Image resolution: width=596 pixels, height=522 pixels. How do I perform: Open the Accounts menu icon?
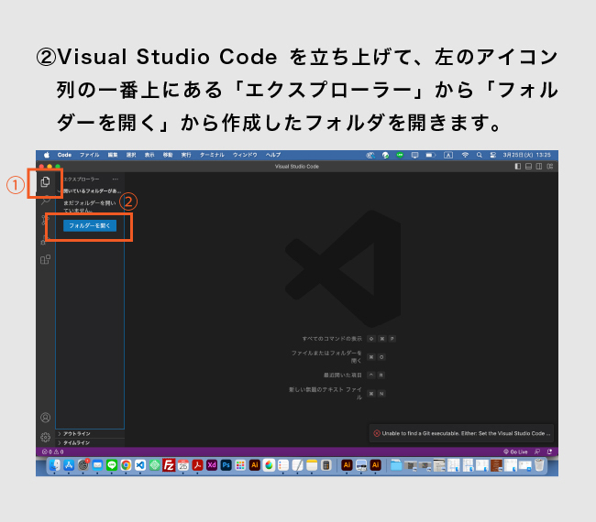[45, 418]
